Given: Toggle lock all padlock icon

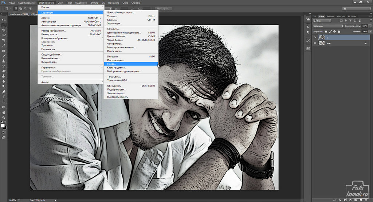Looking at the screenshot, I should [339, 32].
